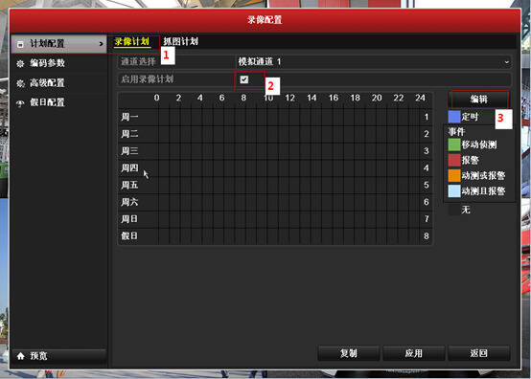Open the 通道选择 dropdown 模拟通道 1
The height and width of the screenshot is (379, 531).
click(374, 61)
